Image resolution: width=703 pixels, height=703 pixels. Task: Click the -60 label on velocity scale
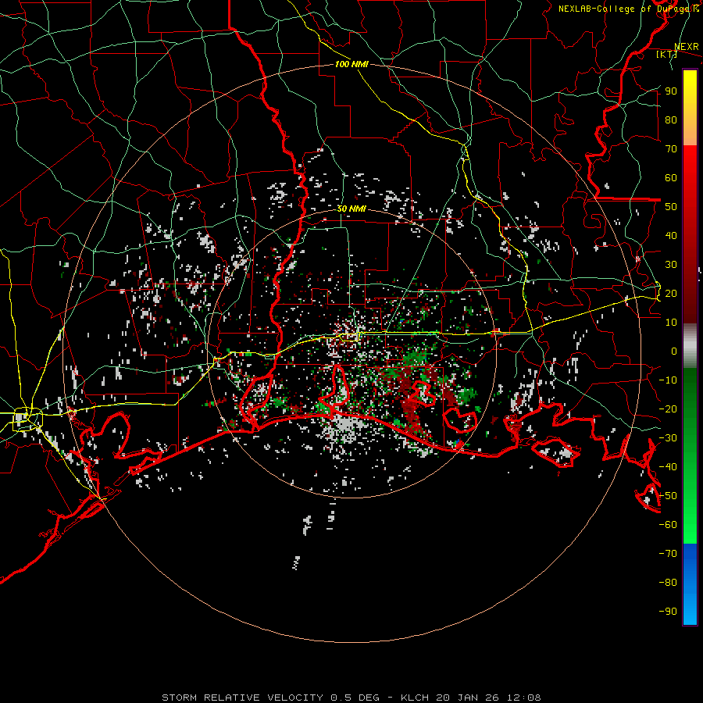point(668,525)
